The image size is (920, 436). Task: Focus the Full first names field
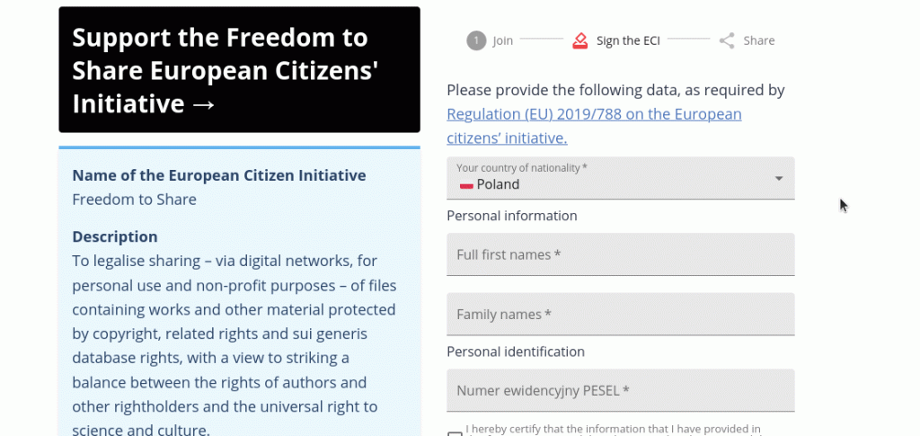pos(620,254)
